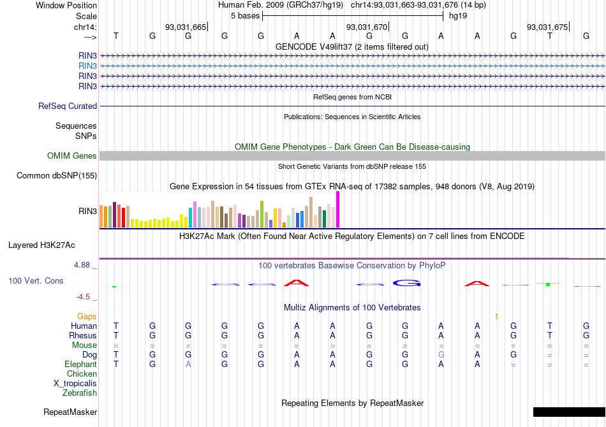Click the Human alignment row label
This screenshot has width=606, height=427.
point(84,326)
